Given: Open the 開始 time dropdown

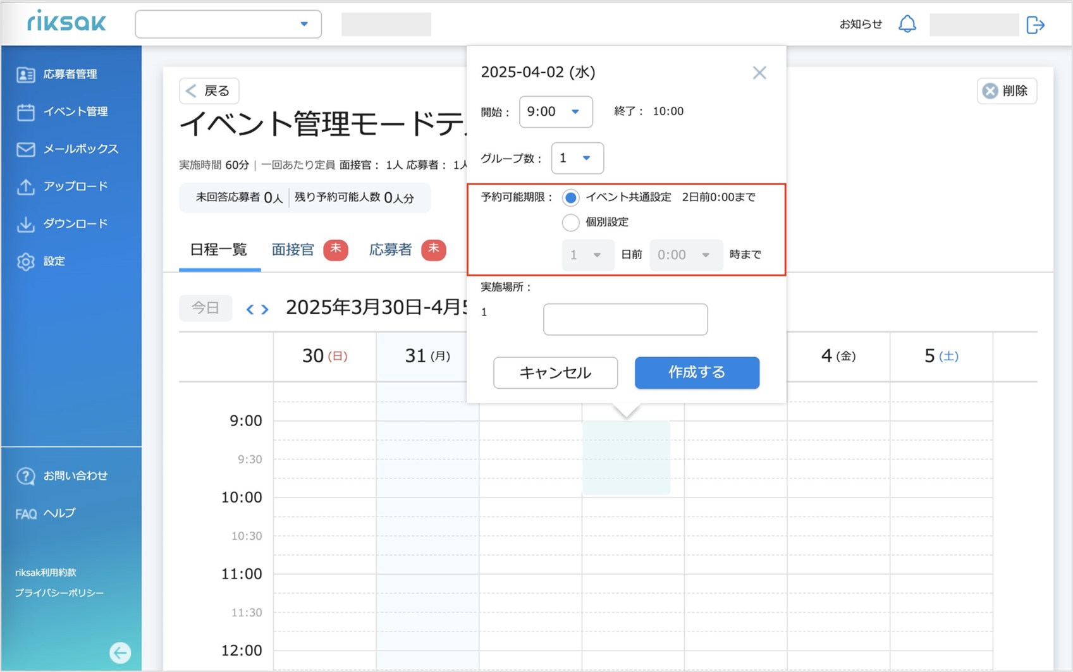Looking at the screenshot, I should pyautogui.click(x=556, y=112).
